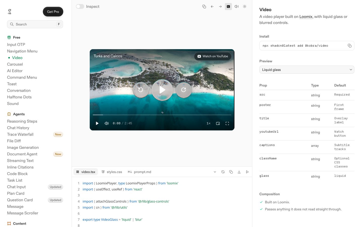Toggle the Inspect switch
Viewport: 363px width, 227px height.
tap(80, 7)
